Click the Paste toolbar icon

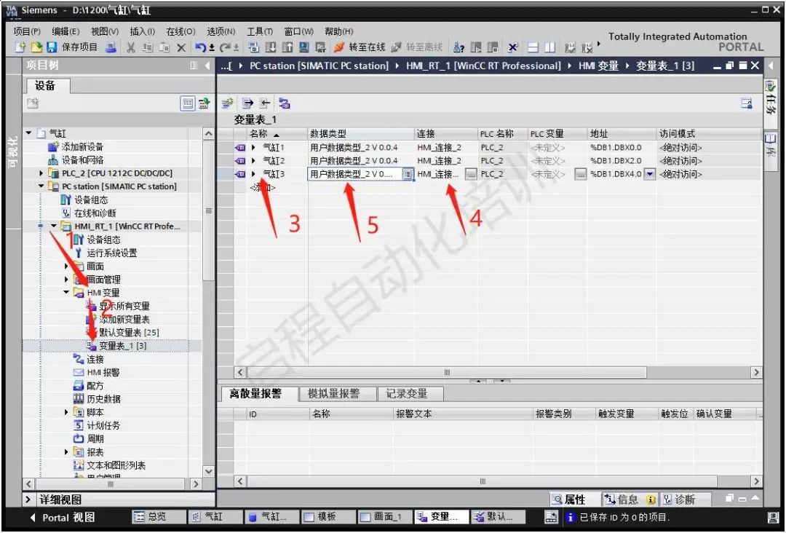164,47
